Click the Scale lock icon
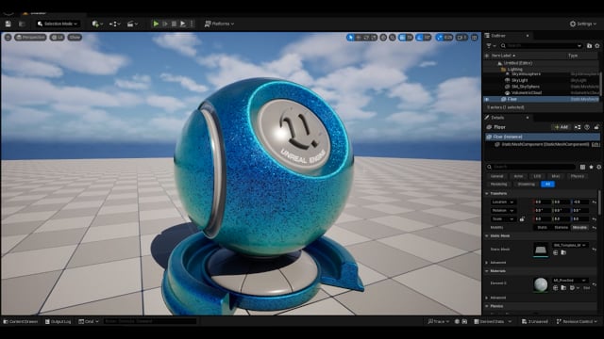604x339 pixels. click(522, 219)
